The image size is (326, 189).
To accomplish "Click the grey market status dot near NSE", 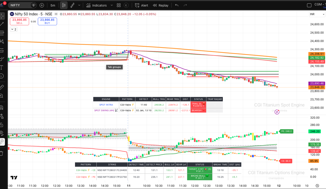I will (x=56, y=14).
